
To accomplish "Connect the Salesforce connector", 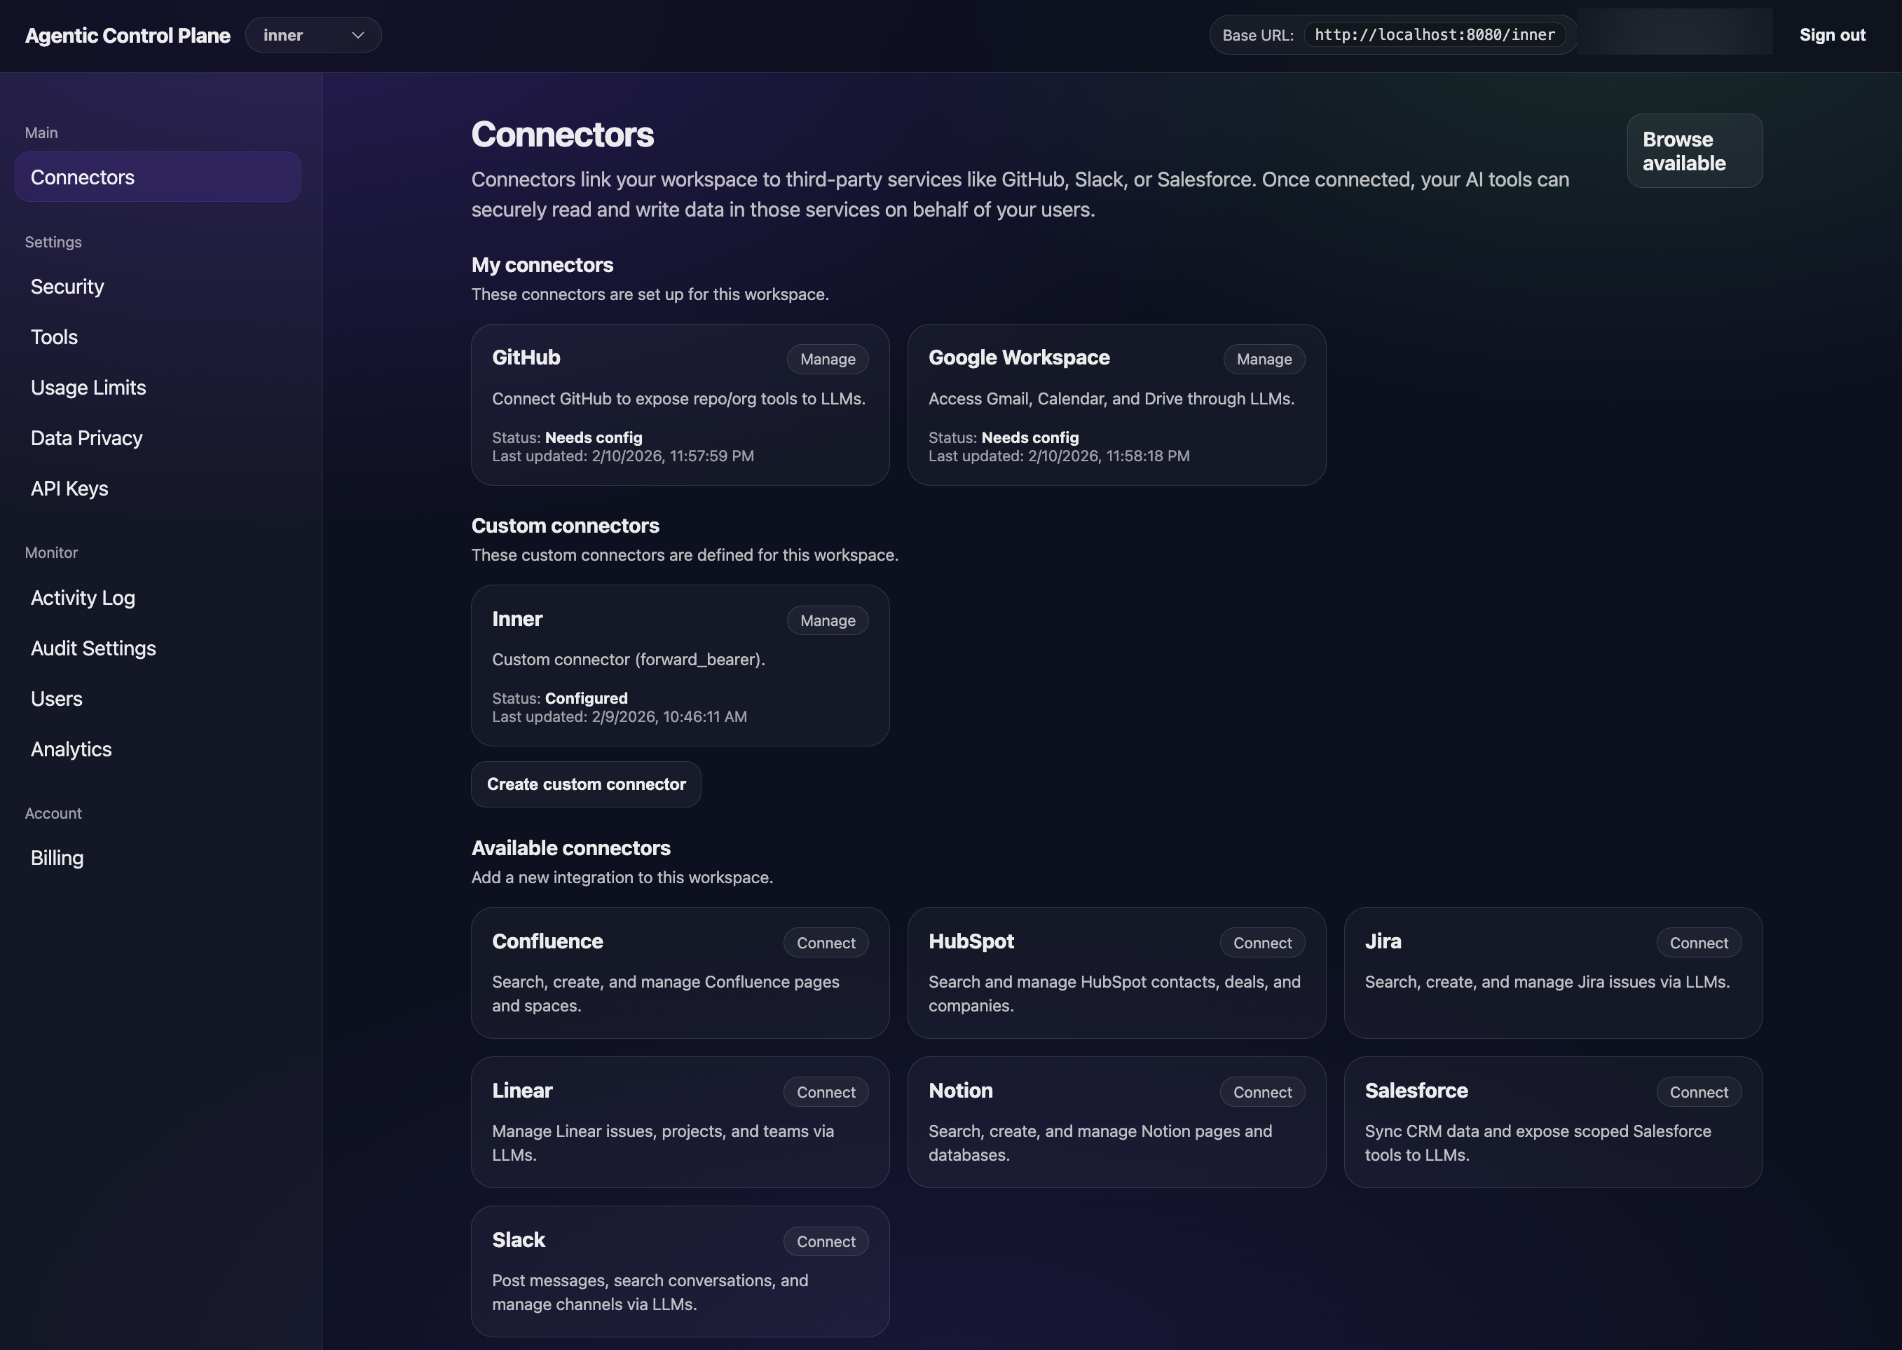I will (1699, 1091).
